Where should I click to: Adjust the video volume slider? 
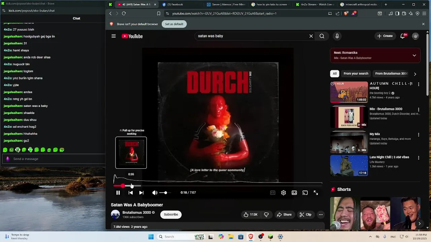click(x=165, y=193)
